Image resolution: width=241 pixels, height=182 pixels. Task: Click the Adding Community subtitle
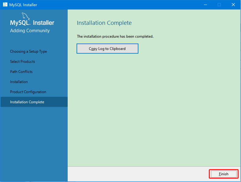30,31
